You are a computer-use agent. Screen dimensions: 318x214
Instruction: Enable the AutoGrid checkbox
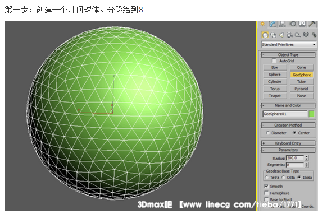coord(274,61)
